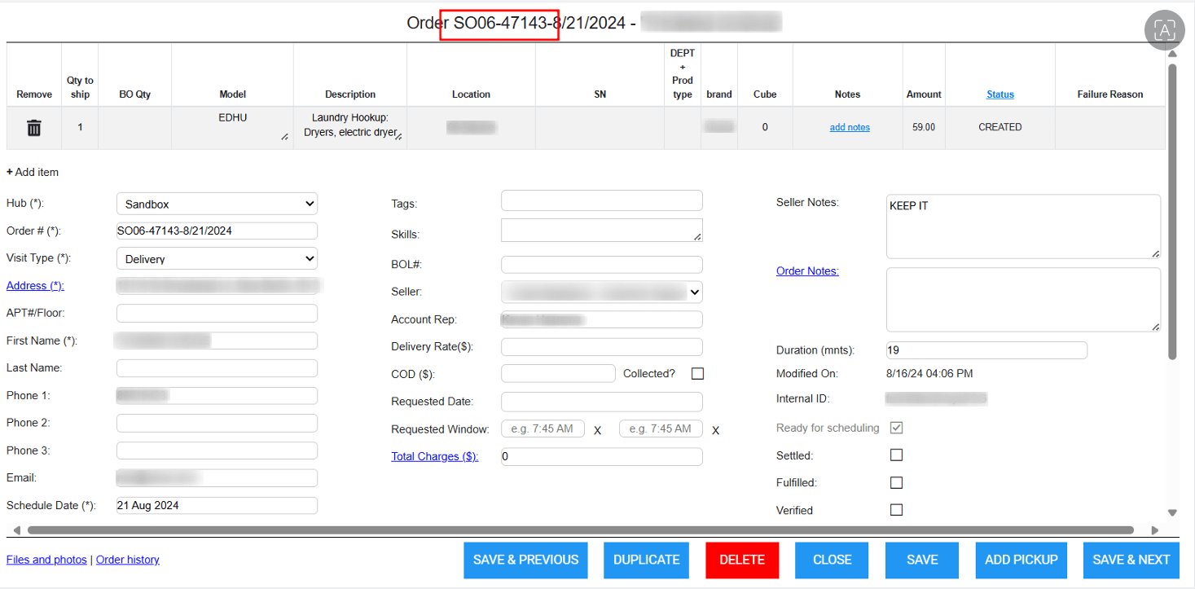Image resolution: width=1195 pixels, height=589 pixels.
Task: Check the Collected? box next to COD
Action: pyautogui.click(x=696, y=373)
